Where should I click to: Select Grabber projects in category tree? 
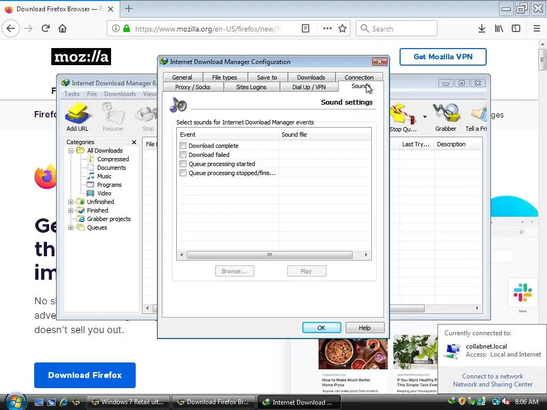click(x=109, y=219)
